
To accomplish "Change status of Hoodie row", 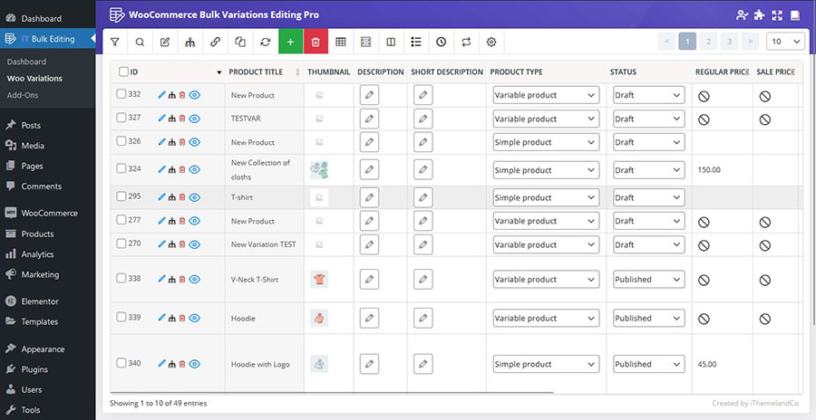I will [x=648, y=318].
